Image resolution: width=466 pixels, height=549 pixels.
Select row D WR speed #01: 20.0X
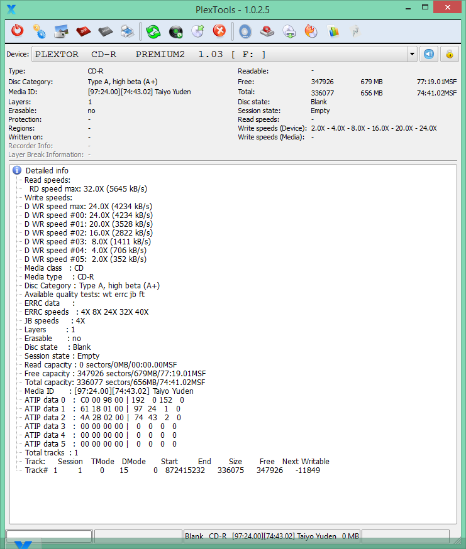point(89,224)
